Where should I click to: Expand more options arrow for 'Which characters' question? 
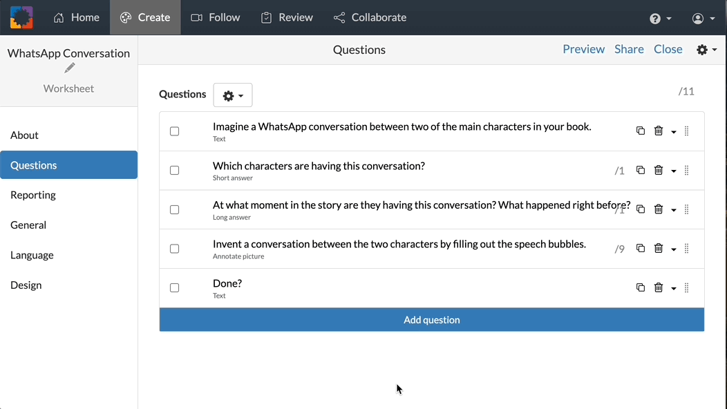pyautogui.click(x=674, y=171)
